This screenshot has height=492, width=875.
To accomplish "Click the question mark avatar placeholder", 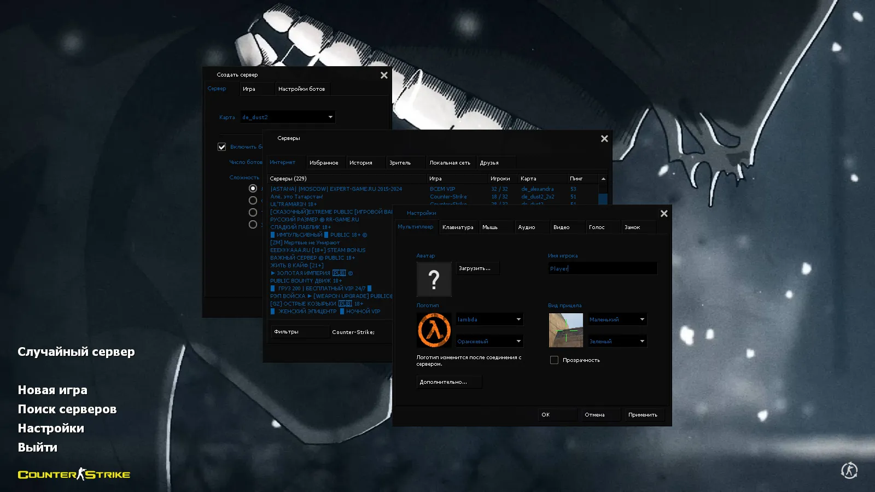I will (434, 279).
